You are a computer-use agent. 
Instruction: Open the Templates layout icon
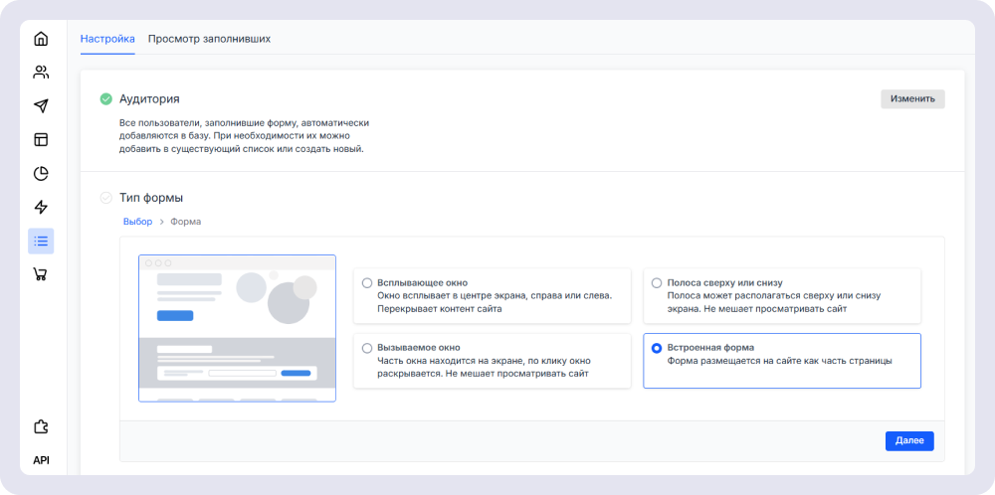(x=41, y=139)
